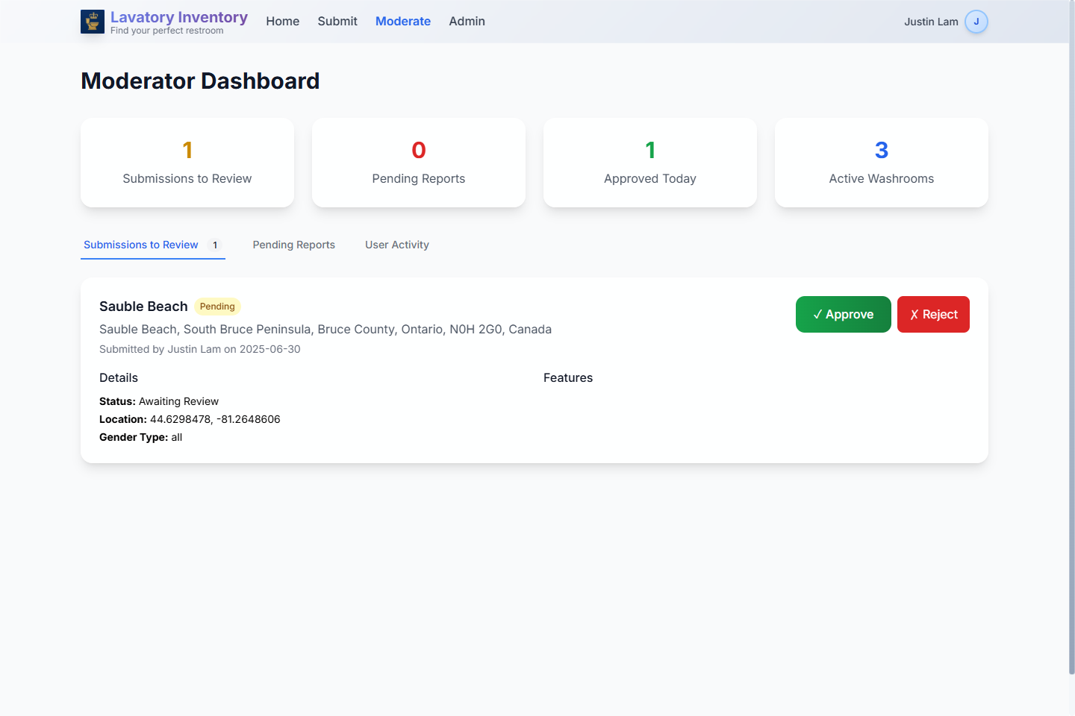Screen dimensions: 1075x716
Task: Click the Active Washrooms stat card
Action: point(882,163)
